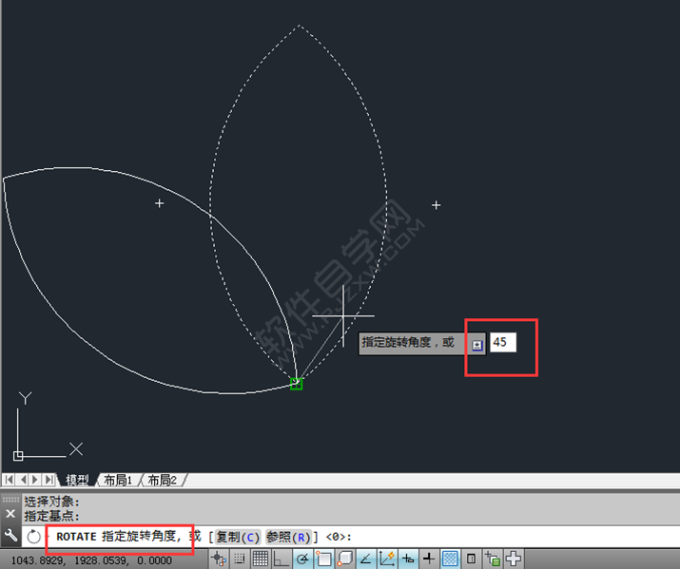Switch to the 布局1 layout tab
The height and width of the screenshot is (569, 680).
118,480
